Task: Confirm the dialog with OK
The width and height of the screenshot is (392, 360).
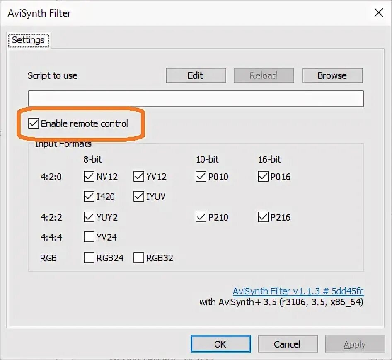Action: [x=220, y=344]
